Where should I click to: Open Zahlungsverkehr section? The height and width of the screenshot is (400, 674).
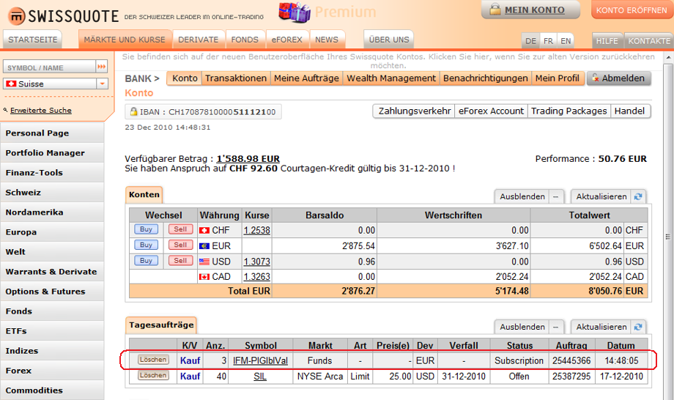(x=415, y=111)
